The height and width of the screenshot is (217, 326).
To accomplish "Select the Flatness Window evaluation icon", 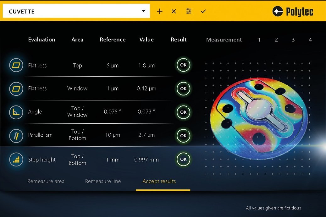I will point(16,89).
